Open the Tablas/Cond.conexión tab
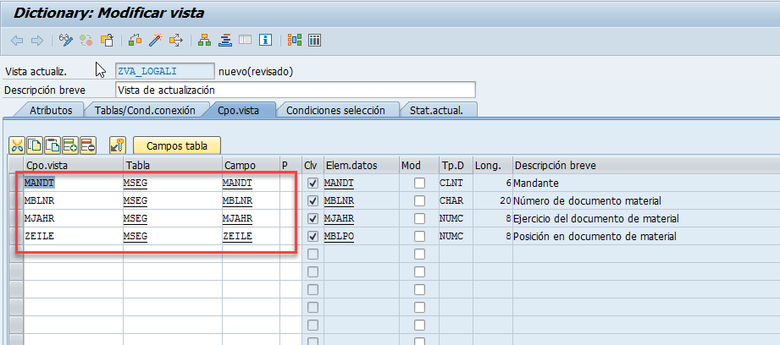 pyautogui.click(x=145, y=110)
